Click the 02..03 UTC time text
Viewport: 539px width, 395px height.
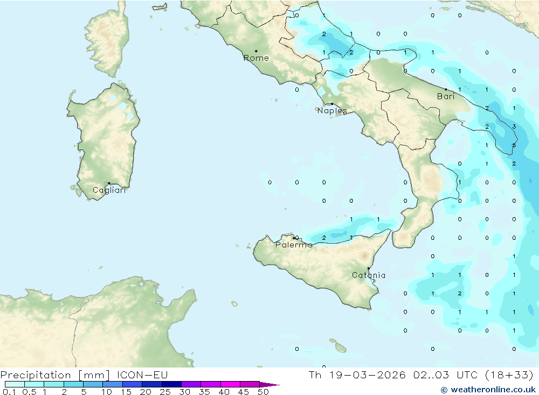coord(446,375)
